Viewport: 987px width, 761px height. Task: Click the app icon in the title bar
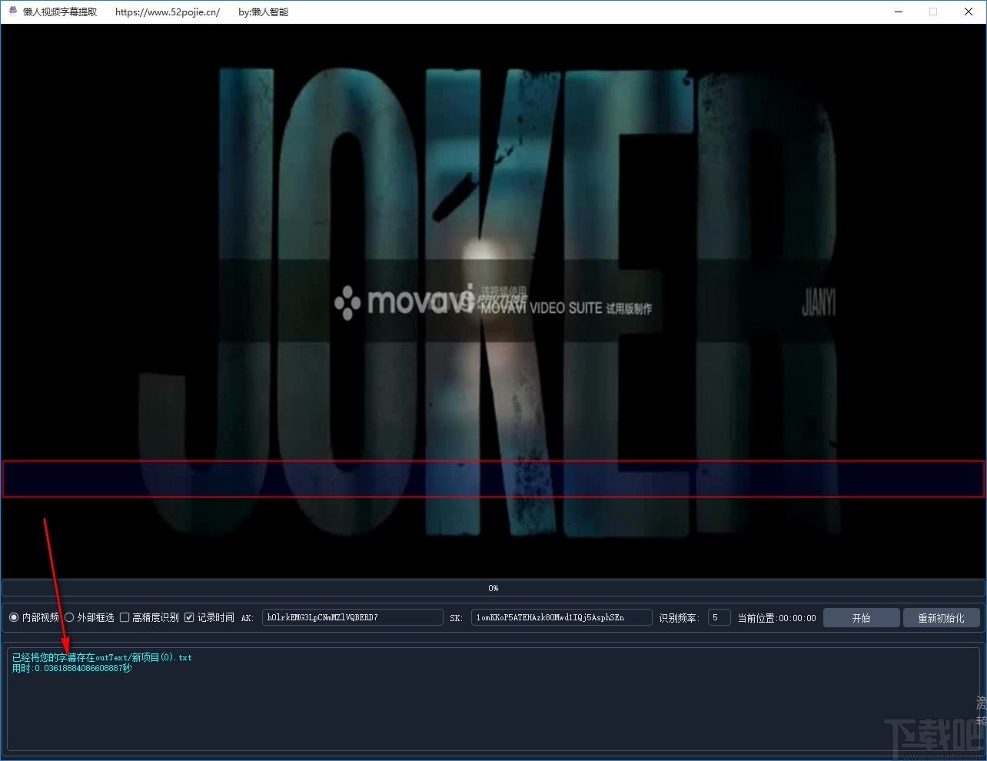(x=12, y=12)
